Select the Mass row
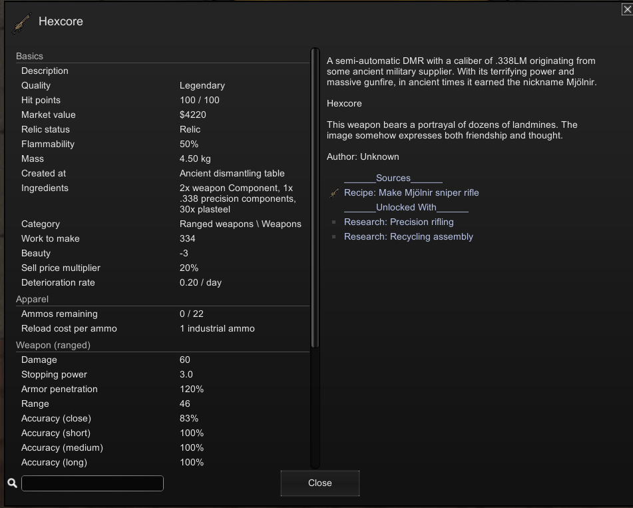The width and height of the screenshot is (633, 508). click(x=162, y=158)
